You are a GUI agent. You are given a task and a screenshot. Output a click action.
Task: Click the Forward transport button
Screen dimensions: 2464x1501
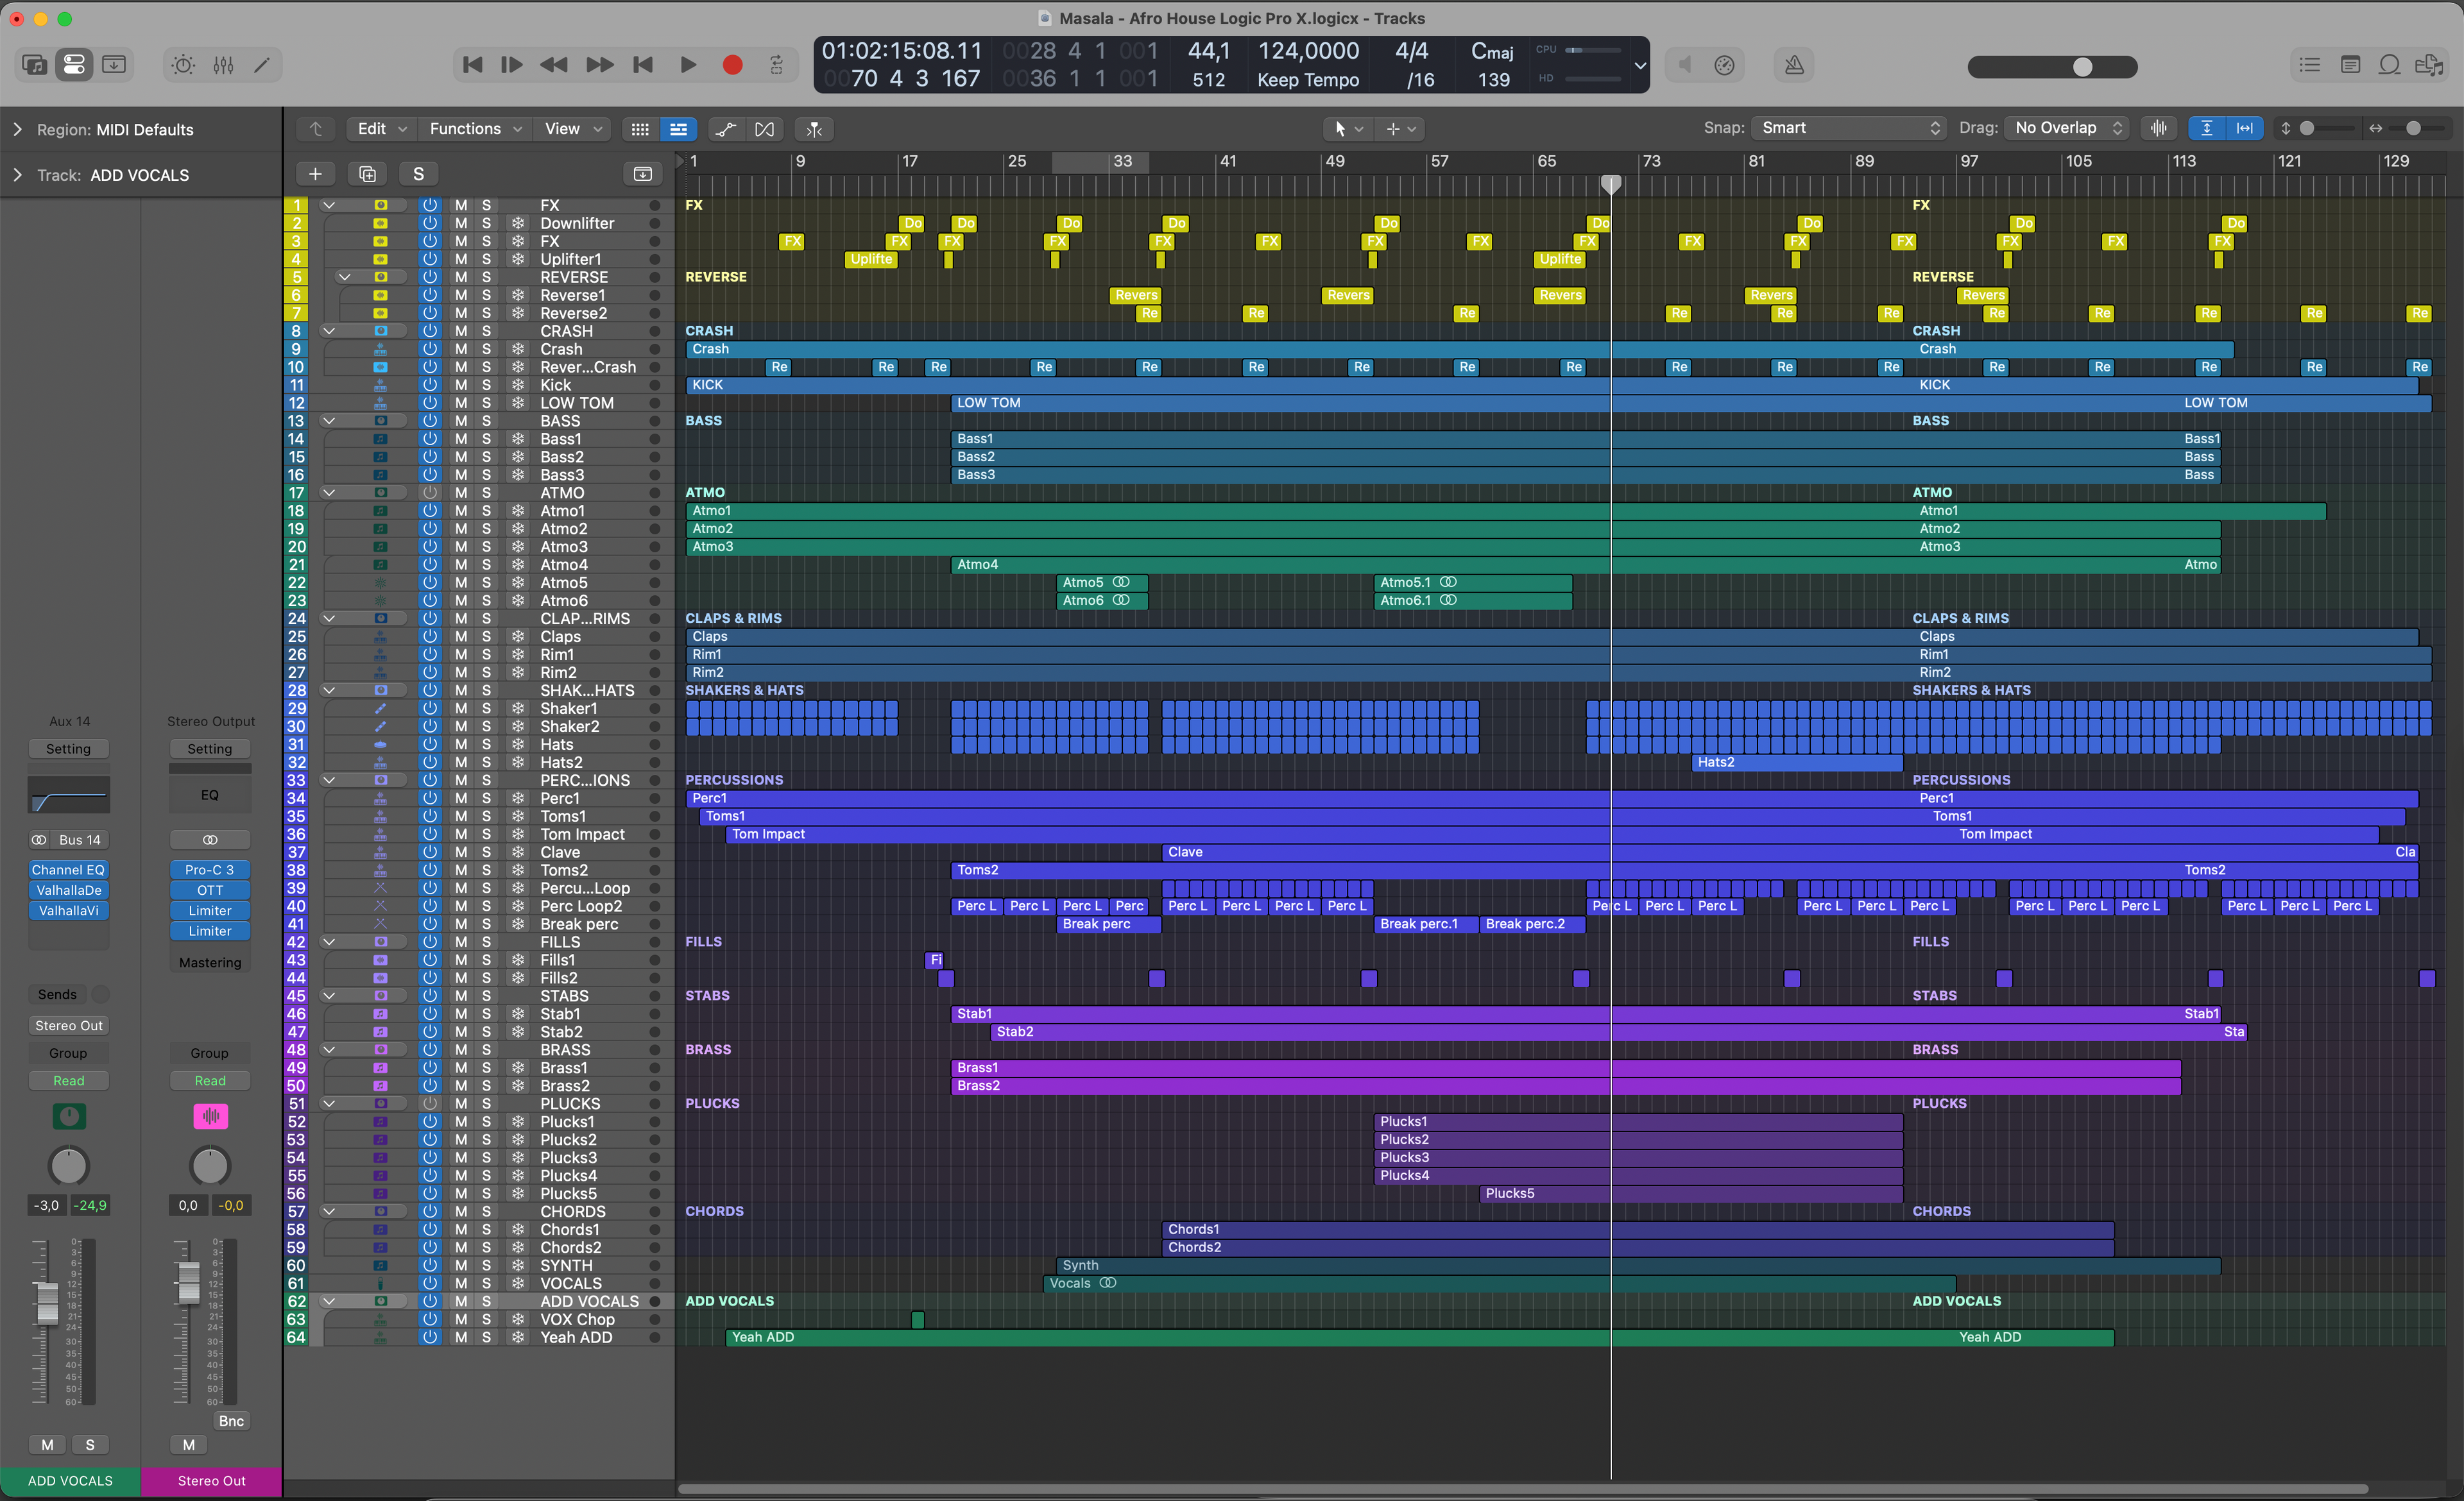click(600, 65)
